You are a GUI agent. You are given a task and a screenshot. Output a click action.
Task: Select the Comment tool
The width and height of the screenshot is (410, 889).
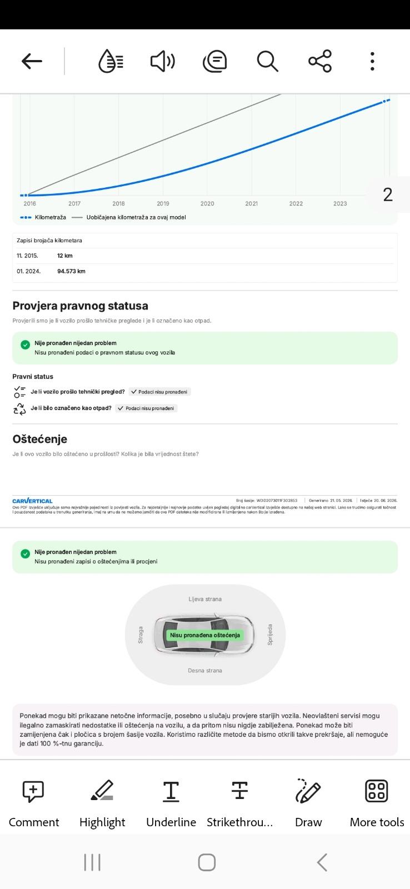(x=33, y=803)
